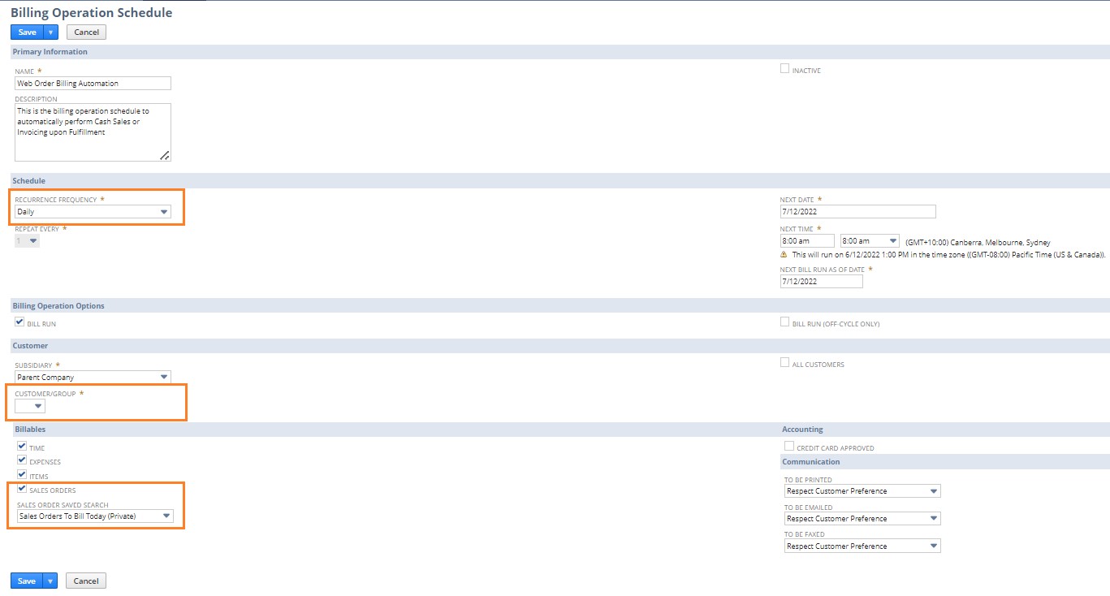Open the Customer/Group dropdown

(37, 405)
